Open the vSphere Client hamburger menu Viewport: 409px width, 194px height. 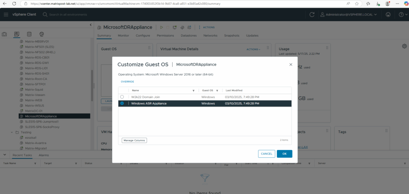point(6,15)
